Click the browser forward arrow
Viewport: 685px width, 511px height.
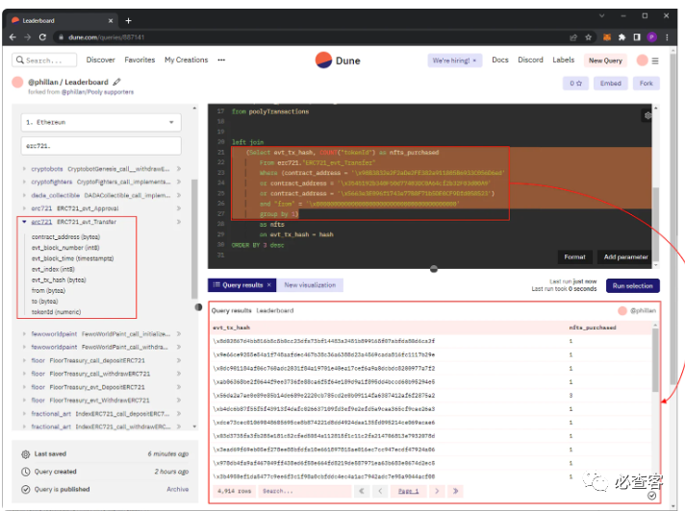28,37
